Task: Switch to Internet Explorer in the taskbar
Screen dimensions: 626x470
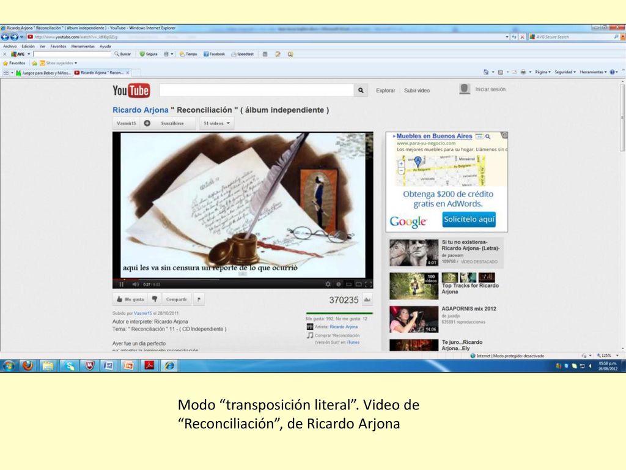Action: click(x=169, y=365)
